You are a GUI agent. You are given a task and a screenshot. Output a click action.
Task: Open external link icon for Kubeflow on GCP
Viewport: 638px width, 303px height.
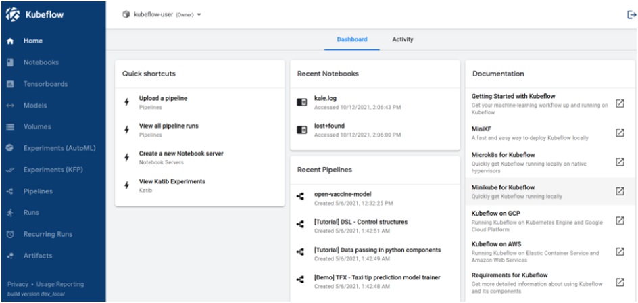(x=619, y=220)
